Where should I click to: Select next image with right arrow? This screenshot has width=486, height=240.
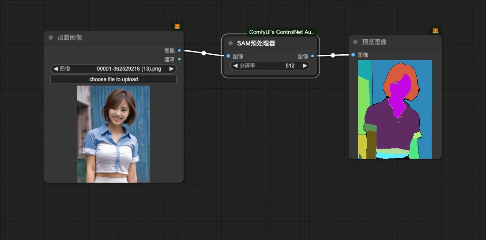point(171,69)
